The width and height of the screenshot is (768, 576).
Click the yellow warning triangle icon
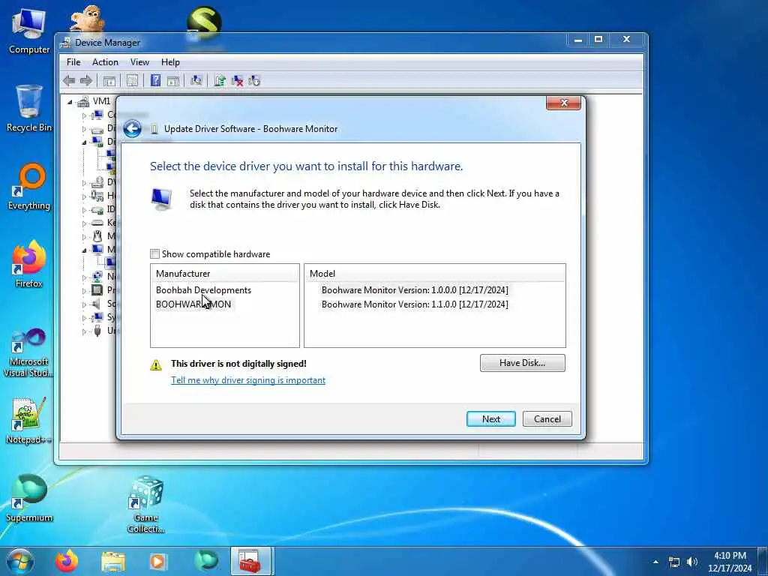(x=156, y=364)
